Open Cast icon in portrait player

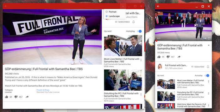coord(203,13)
